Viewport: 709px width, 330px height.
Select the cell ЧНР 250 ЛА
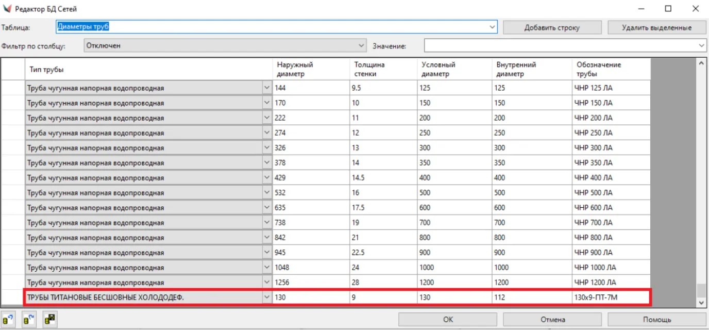coord(612,133)
